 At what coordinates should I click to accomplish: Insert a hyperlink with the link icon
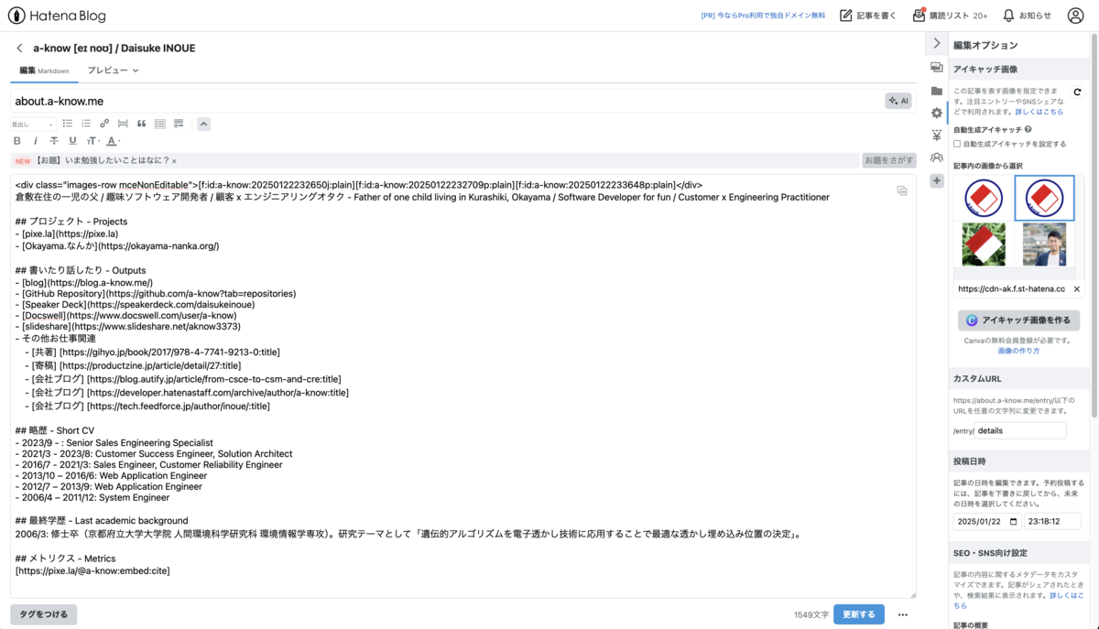point(104,124)
